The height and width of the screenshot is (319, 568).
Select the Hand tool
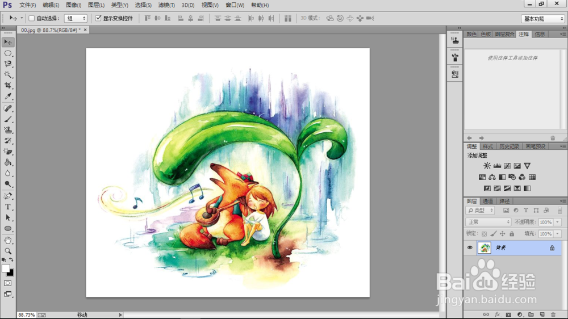7,240
